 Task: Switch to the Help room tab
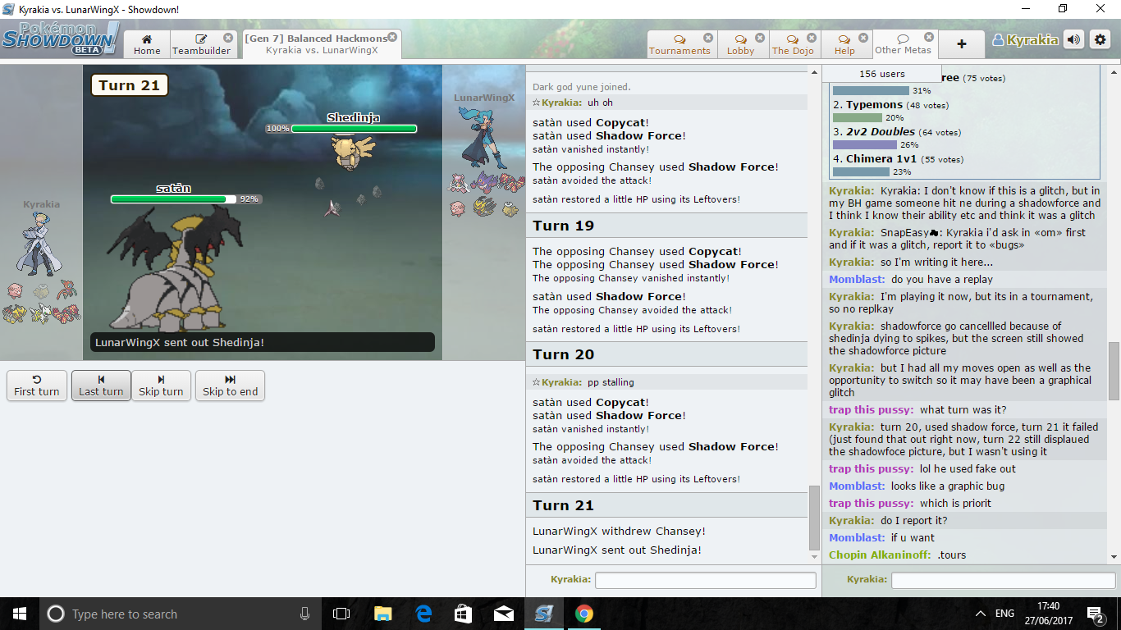coord(844,44)
